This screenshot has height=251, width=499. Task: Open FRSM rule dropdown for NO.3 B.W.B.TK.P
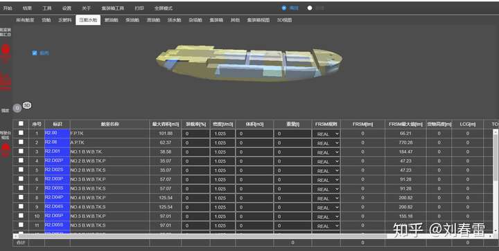(326, 180)
